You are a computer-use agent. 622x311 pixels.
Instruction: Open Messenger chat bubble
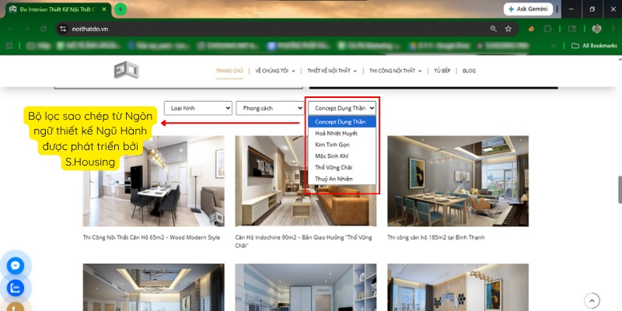click(x=15, y=265)
